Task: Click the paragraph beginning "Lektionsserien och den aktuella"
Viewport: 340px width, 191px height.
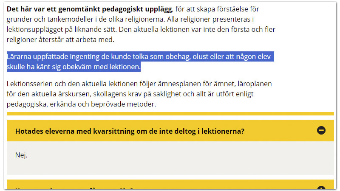Action: 139,94
